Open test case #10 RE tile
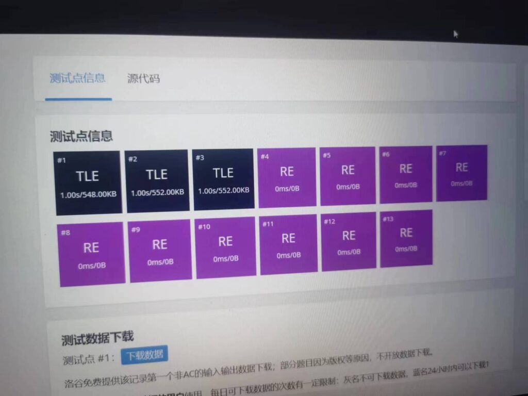 pos(225,247)
